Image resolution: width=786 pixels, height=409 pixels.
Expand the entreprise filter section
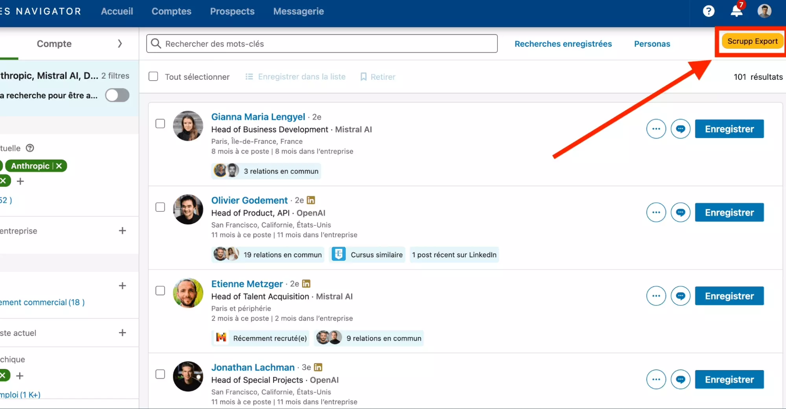pyautogui.click(x=122, y=231)
